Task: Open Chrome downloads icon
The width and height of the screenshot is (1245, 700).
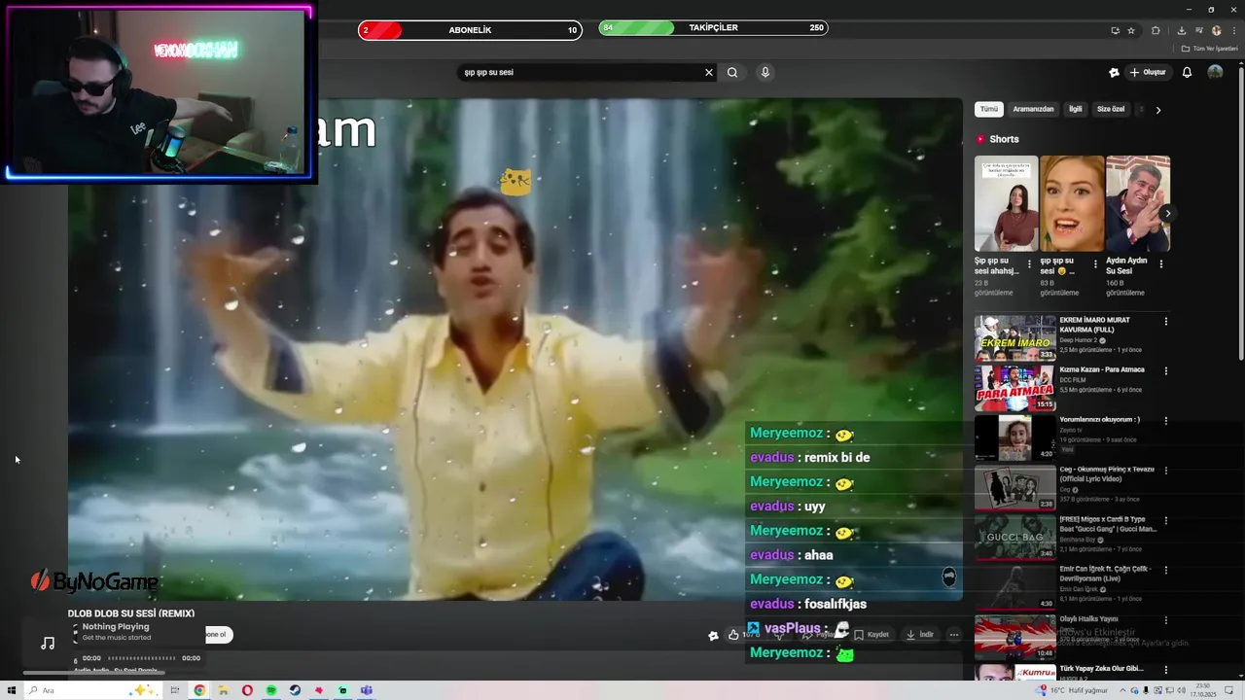Action: click(x=1181, y=30)
